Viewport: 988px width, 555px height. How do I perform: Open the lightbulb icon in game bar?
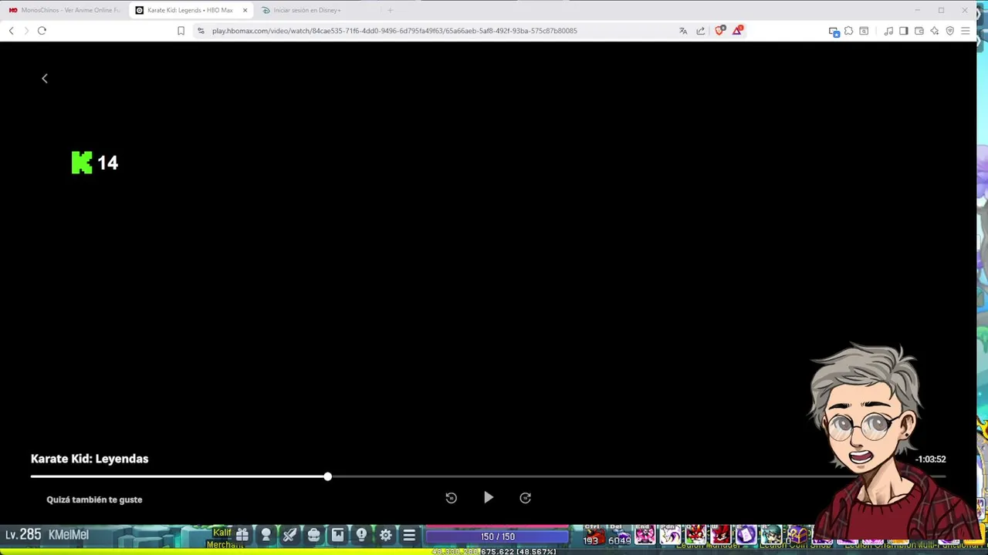click(362, 535)
